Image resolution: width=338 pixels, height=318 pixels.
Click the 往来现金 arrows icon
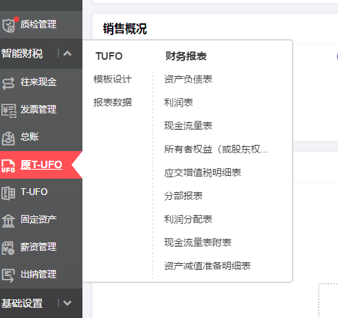tap(8, 83)
